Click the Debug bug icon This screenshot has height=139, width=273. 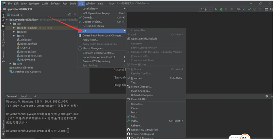[x=221, y=10]
